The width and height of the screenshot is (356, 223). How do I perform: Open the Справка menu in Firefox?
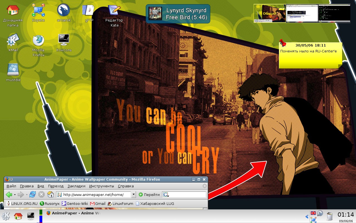[x=126, y=186]
